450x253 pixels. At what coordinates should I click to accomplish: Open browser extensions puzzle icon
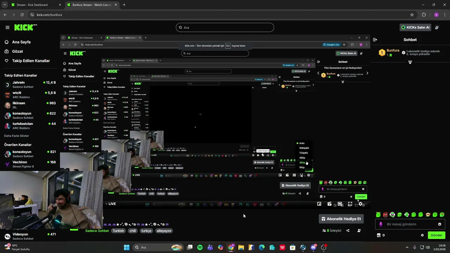point(424,15)
